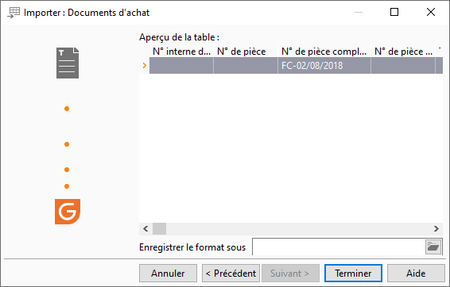The image size is (450, 287).
Task: Go back with the Précédent button
Action: (x=231, y=274)
